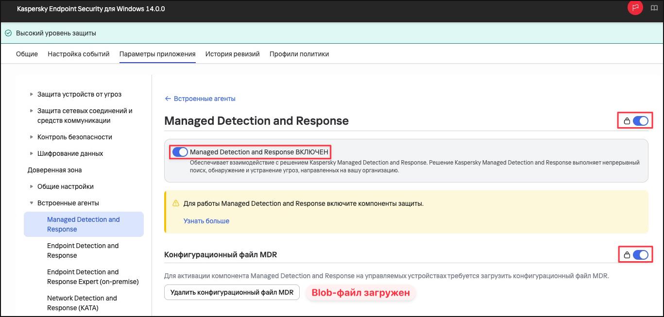The width and height of the screenshot is (664, 317).
Task: Open История ревизий tab
Action: [232, 54]
